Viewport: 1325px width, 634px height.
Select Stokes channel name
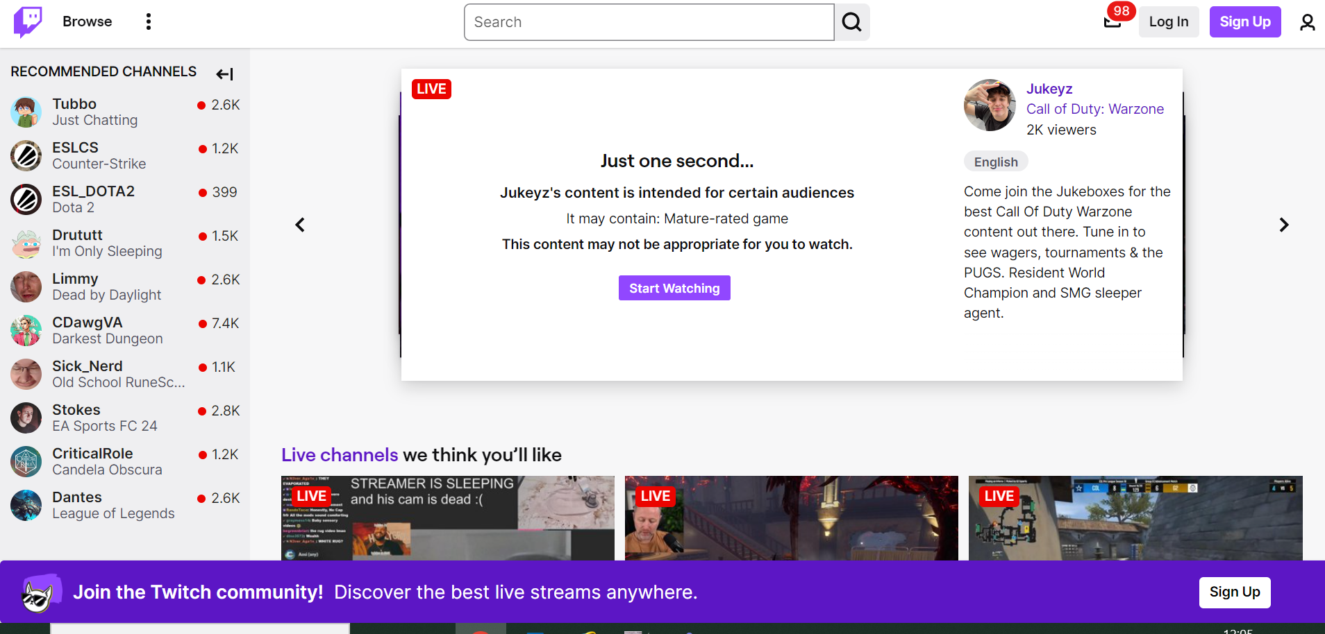(x=76, y=410)
